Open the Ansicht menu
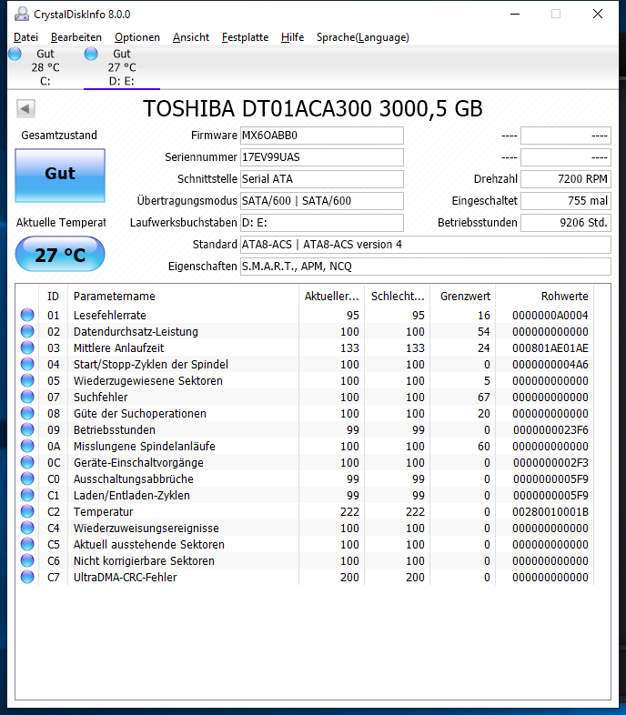The height and width of the screenshot is (715, 626). [191, 37]
